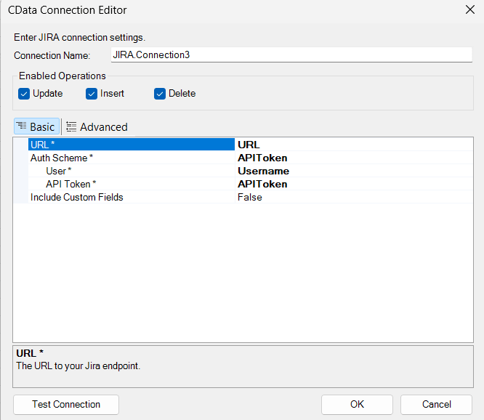Click the Advanced tab list icon
This screenshot has width=484, height=420.
(71, 126)
